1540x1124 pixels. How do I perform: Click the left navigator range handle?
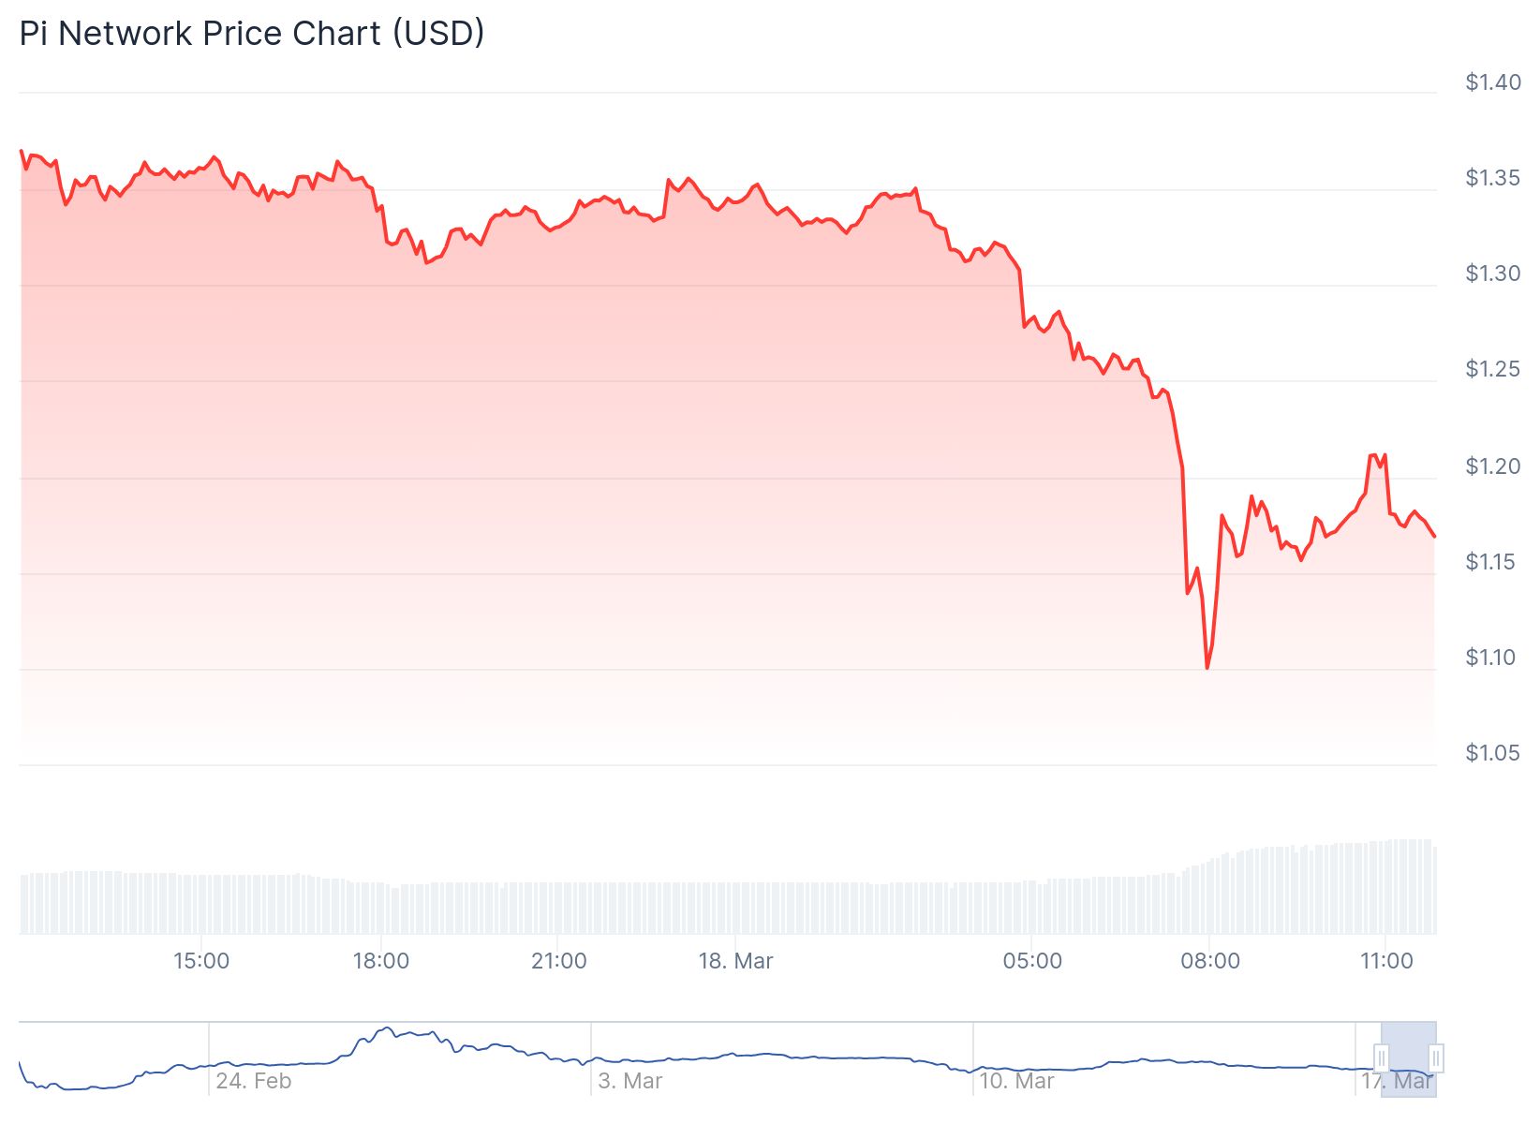click(1381, 1058)
